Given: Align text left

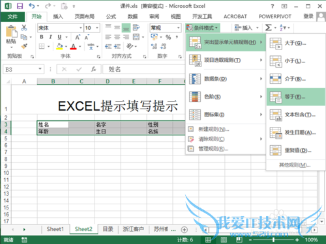Looking at the screenshot, I should click(x=108, y=37).
